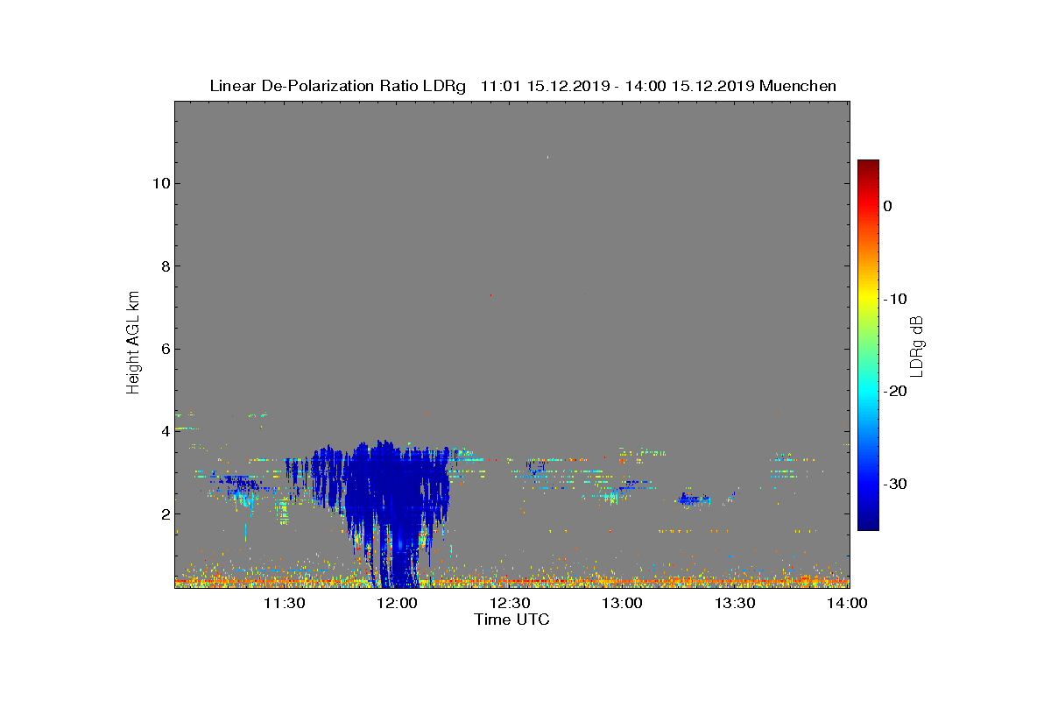Click the 13:00 time tick label

(623, 604)
